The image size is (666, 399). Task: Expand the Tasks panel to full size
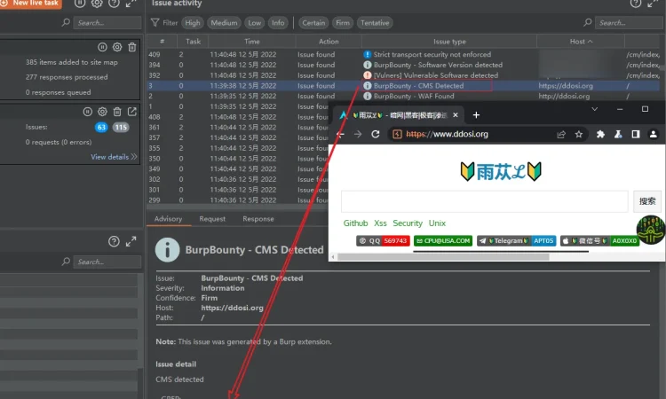click(x=131, y=4)
